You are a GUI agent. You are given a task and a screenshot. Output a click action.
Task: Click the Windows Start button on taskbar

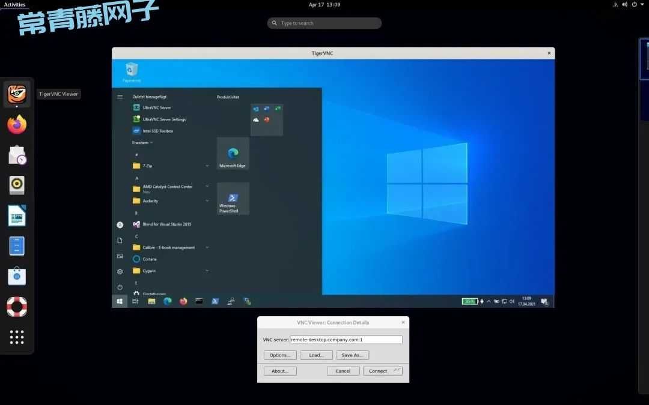click(120, 301)
